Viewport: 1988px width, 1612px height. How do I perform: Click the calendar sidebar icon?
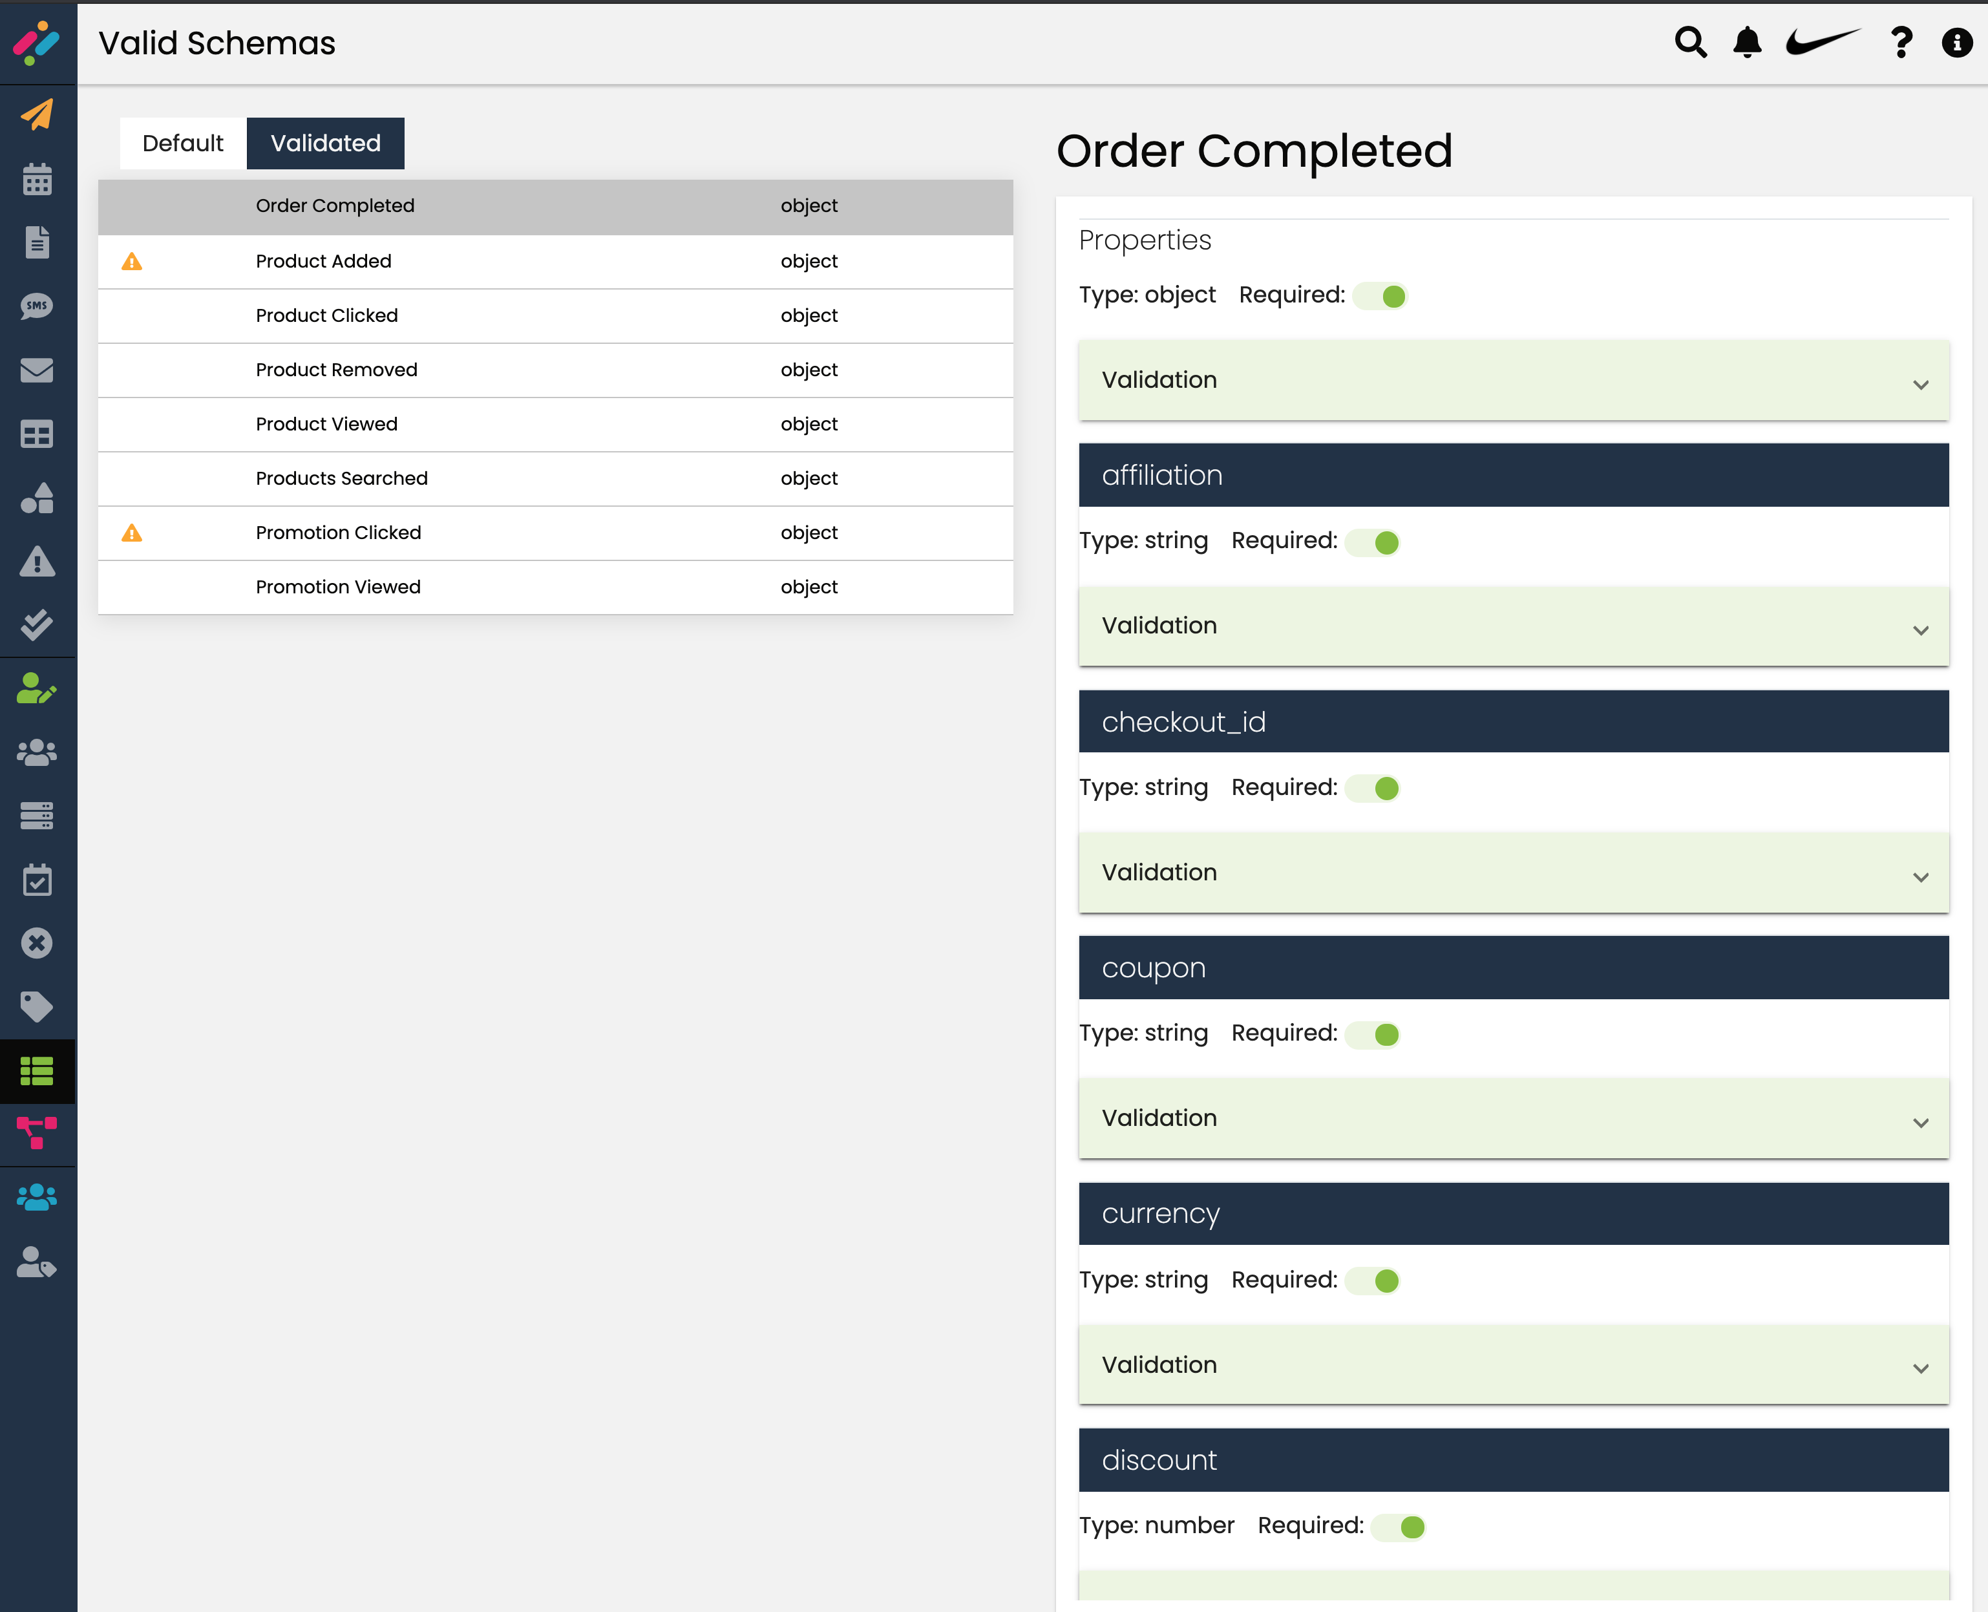tap(37, 179)
